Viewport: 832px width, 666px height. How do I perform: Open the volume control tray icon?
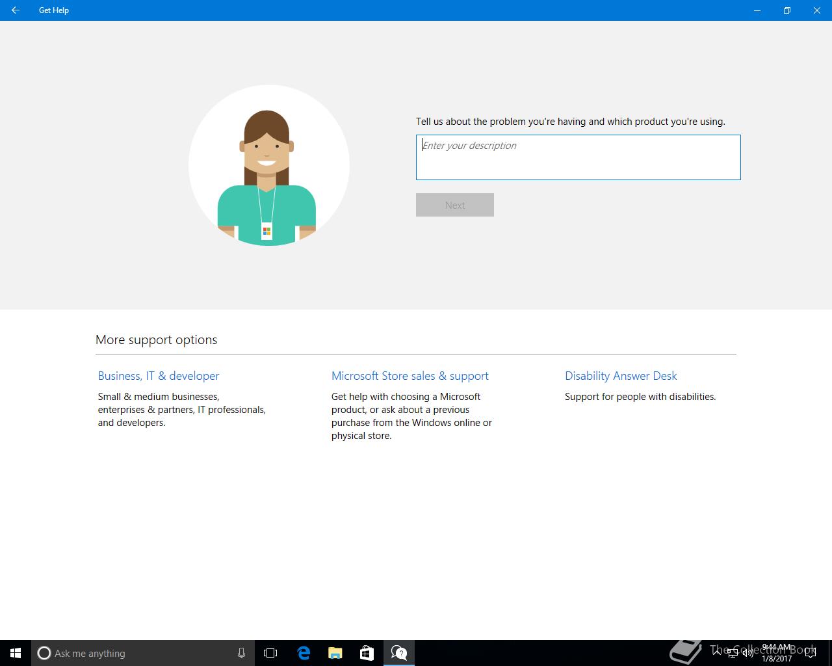(x=747, y=653)
